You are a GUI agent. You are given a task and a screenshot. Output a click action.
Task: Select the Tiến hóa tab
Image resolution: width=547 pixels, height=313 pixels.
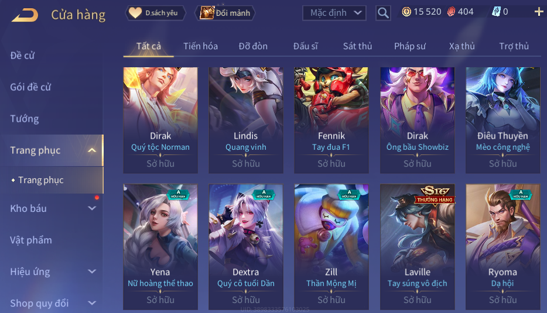point(201,46)
